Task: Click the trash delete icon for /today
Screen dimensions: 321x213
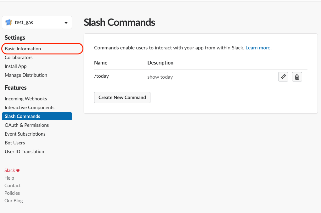Action: tap(297, 77)
